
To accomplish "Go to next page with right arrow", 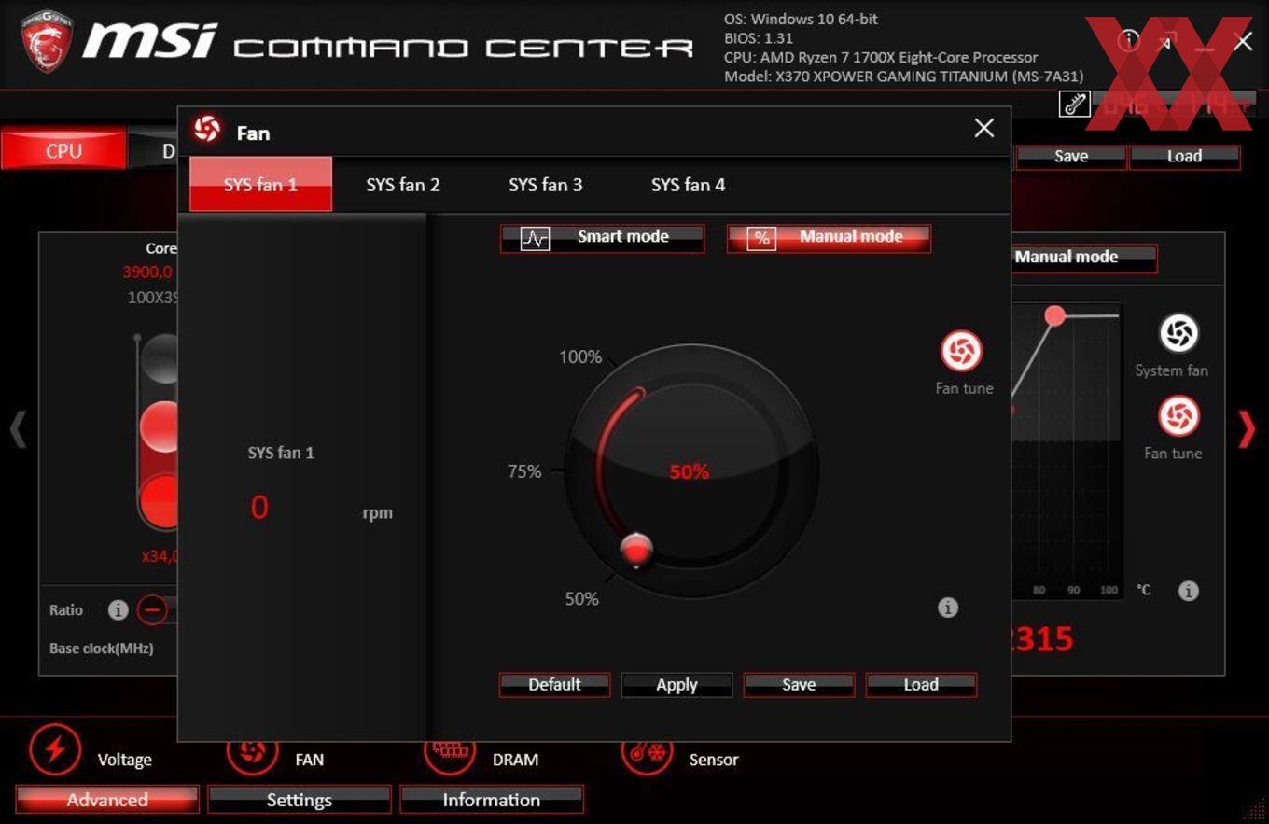I will click(1248, 429).
